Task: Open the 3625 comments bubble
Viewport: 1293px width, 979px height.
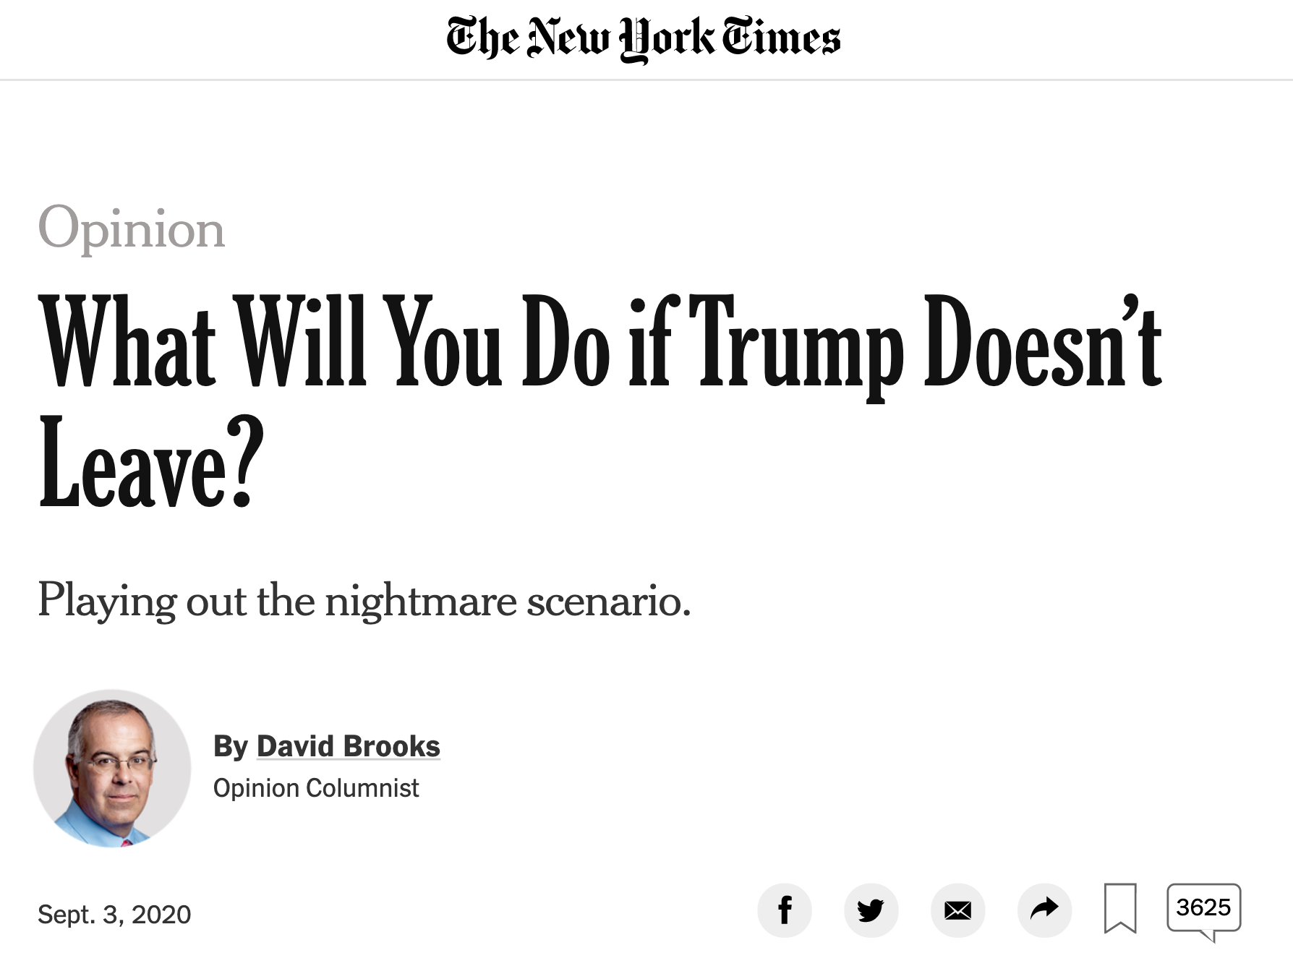Action: click(1203, 907)
